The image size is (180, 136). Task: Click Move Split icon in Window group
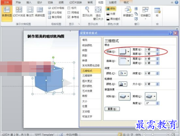(136, 19)
